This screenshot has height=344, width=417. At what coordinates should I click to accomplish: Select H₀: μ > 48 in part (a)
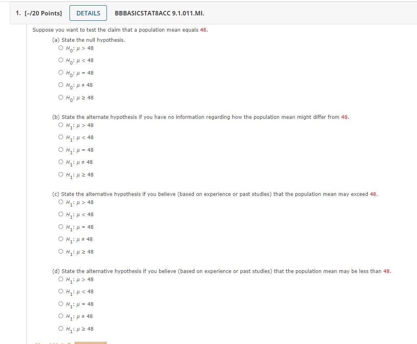tap(60, 48)
